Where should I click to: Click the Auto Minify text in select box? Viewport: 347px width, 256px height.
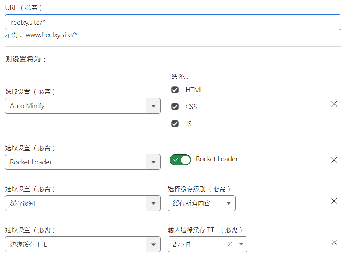27,106
